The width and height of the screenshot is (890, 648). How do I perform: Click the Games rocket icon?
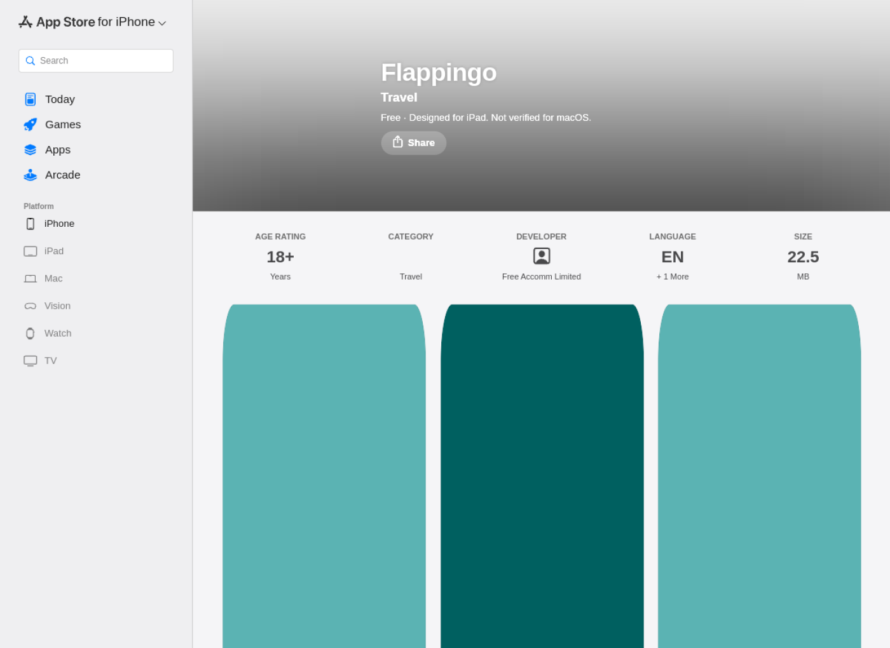click(30, 125)
